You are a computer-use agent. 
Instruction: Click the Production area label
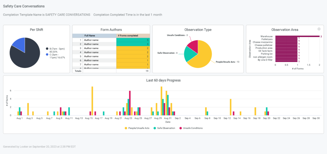click(x=264, y=48)
